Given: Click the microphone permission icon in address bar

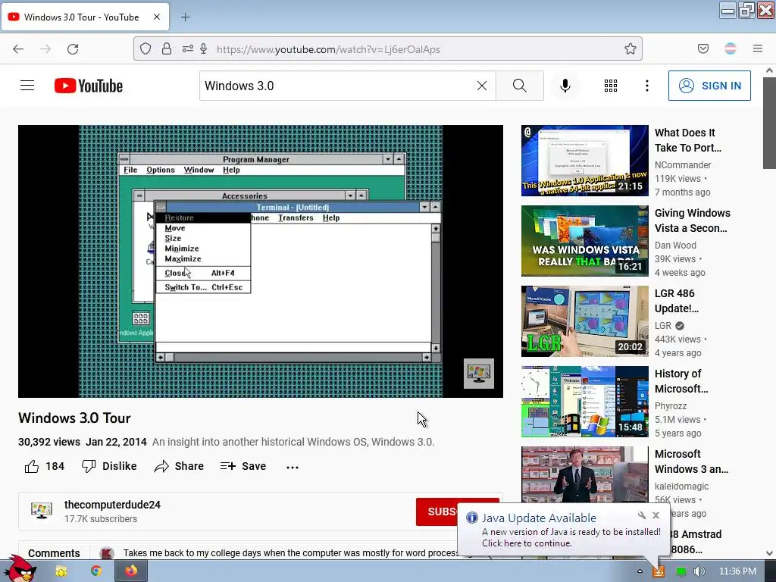Looking at the screenshot, I should pos(203,48).
